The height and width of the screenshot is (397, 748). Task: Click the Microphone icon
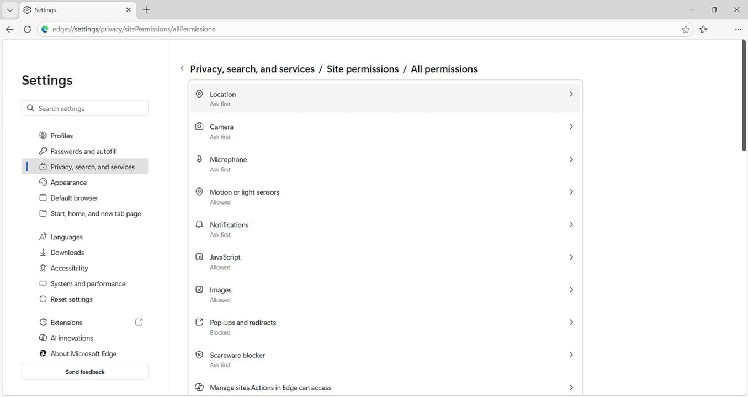[x=199, y=159]
